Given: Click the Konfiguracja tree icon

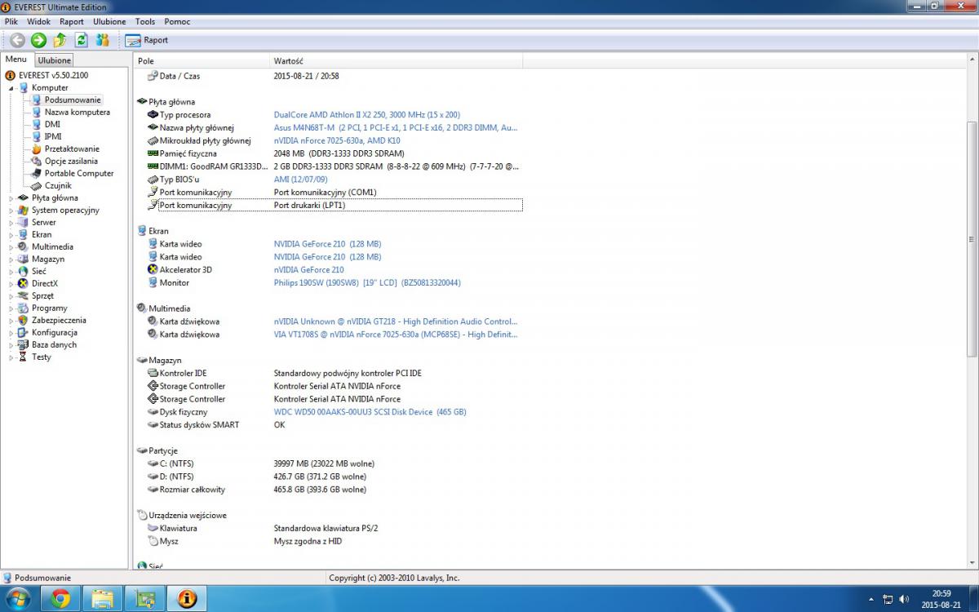Looking at the screenshot, I should point(23,332).
